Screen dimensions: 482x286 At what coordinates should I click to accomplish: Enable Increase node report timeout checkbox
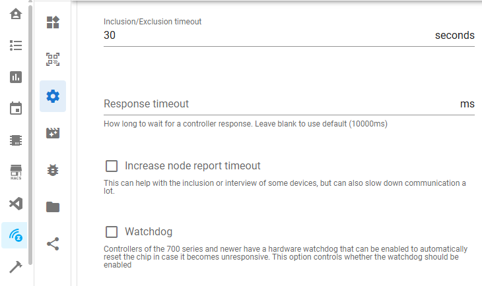(112, 166)
